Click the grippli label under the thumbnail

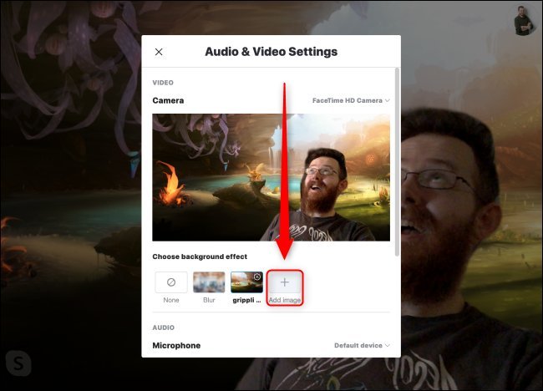coord(246,300)
